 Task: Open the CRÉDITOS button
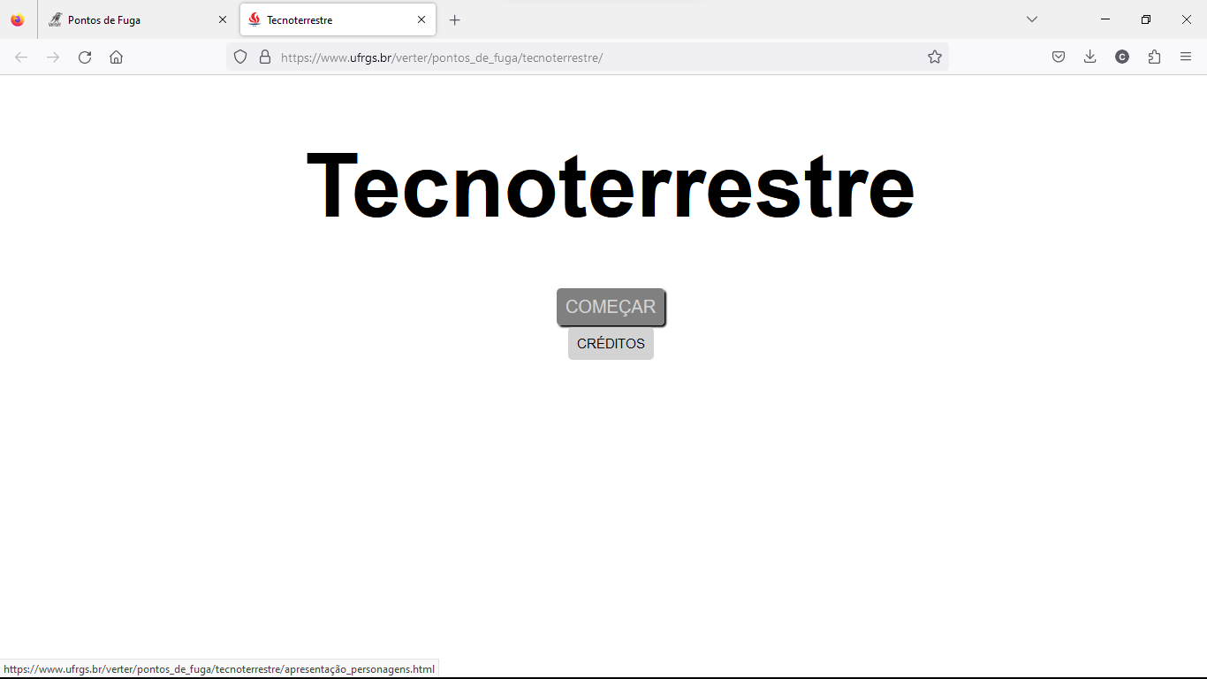(x=611, y=344)
